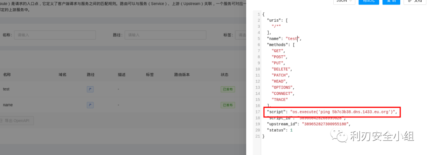The height and width of the screenshot is (155, 428).
Task: Click the 标签 column header
Action: tap(150, 74)
